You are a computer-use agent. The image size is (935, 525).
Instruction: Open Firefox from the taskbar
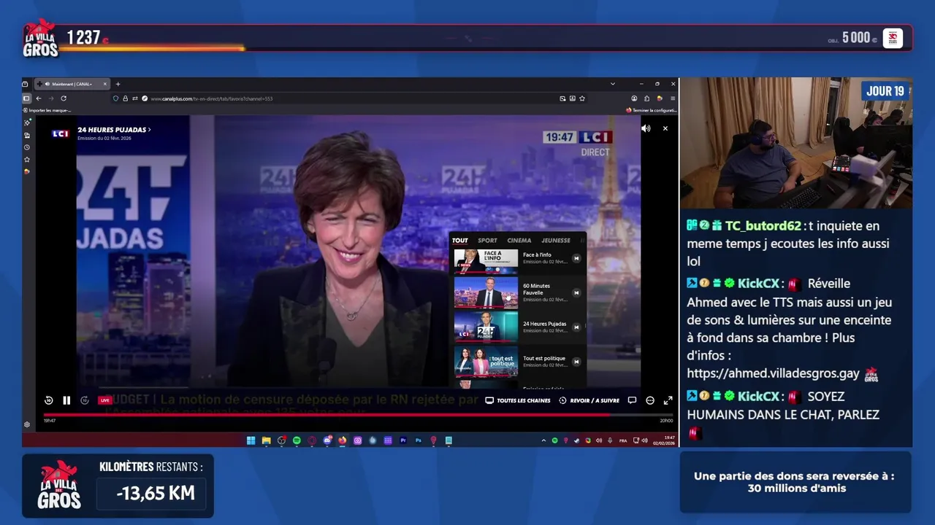342,440
